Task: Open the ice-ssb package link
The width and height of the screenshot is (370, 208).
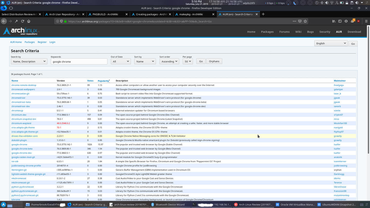Action: (x=15, y=161)
